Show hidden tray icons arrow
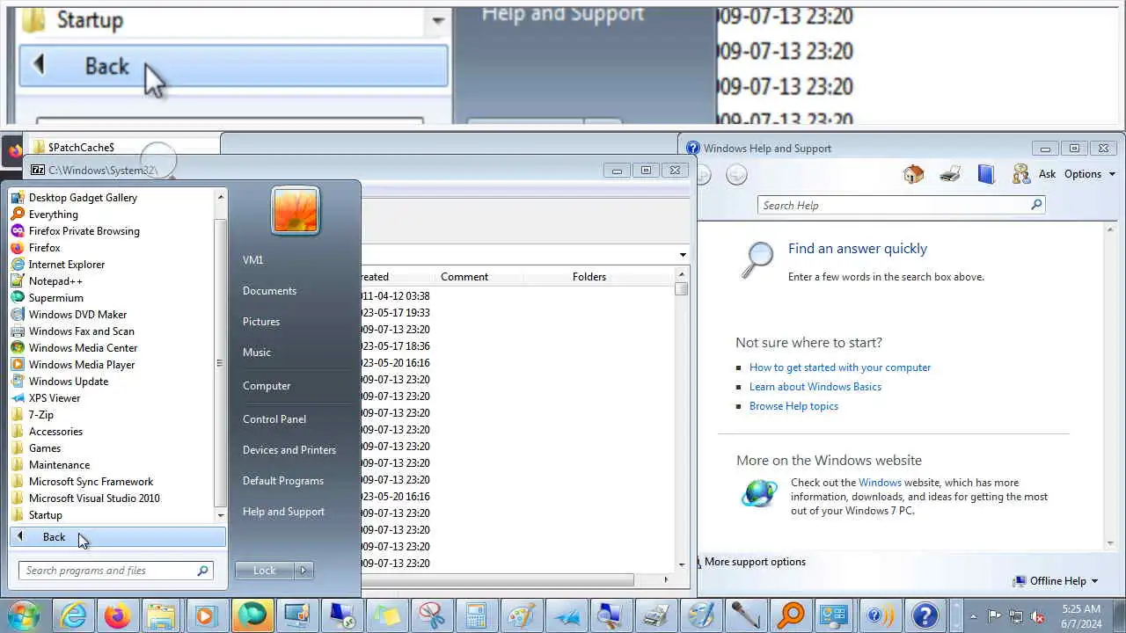Image resolution: width=1126 pixels, height=633 pixels. click(x=973, y=616)
